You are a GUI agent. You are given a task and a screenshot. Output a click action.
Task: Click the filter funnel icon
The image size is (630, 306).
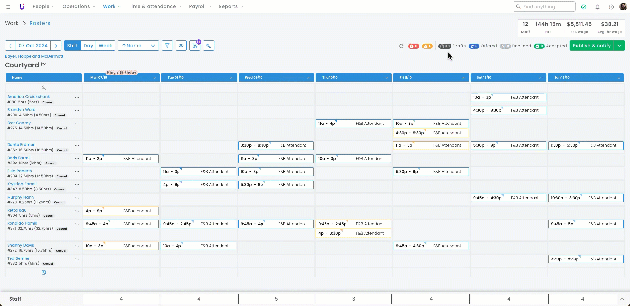pos(167,46)
